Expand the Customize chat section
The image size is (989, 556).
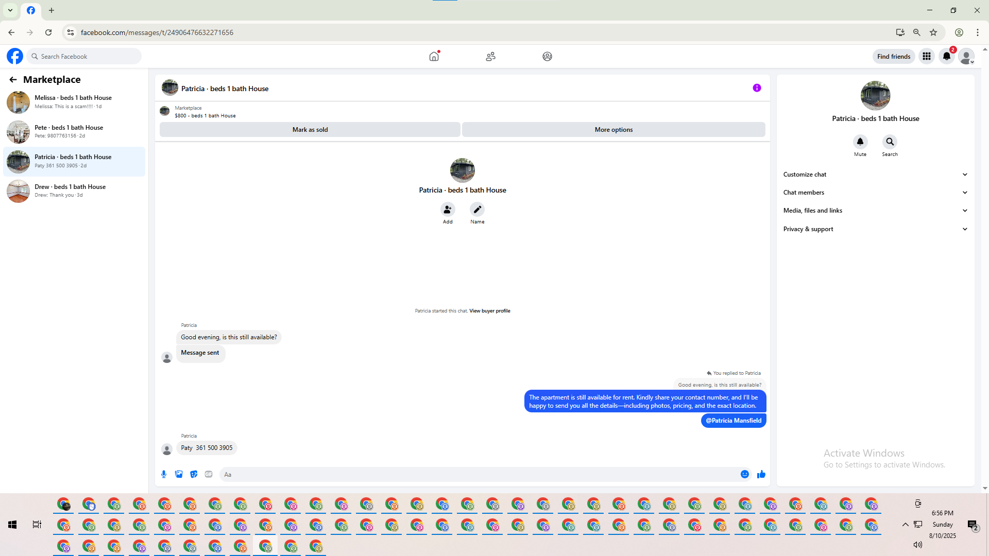(875, 175)
